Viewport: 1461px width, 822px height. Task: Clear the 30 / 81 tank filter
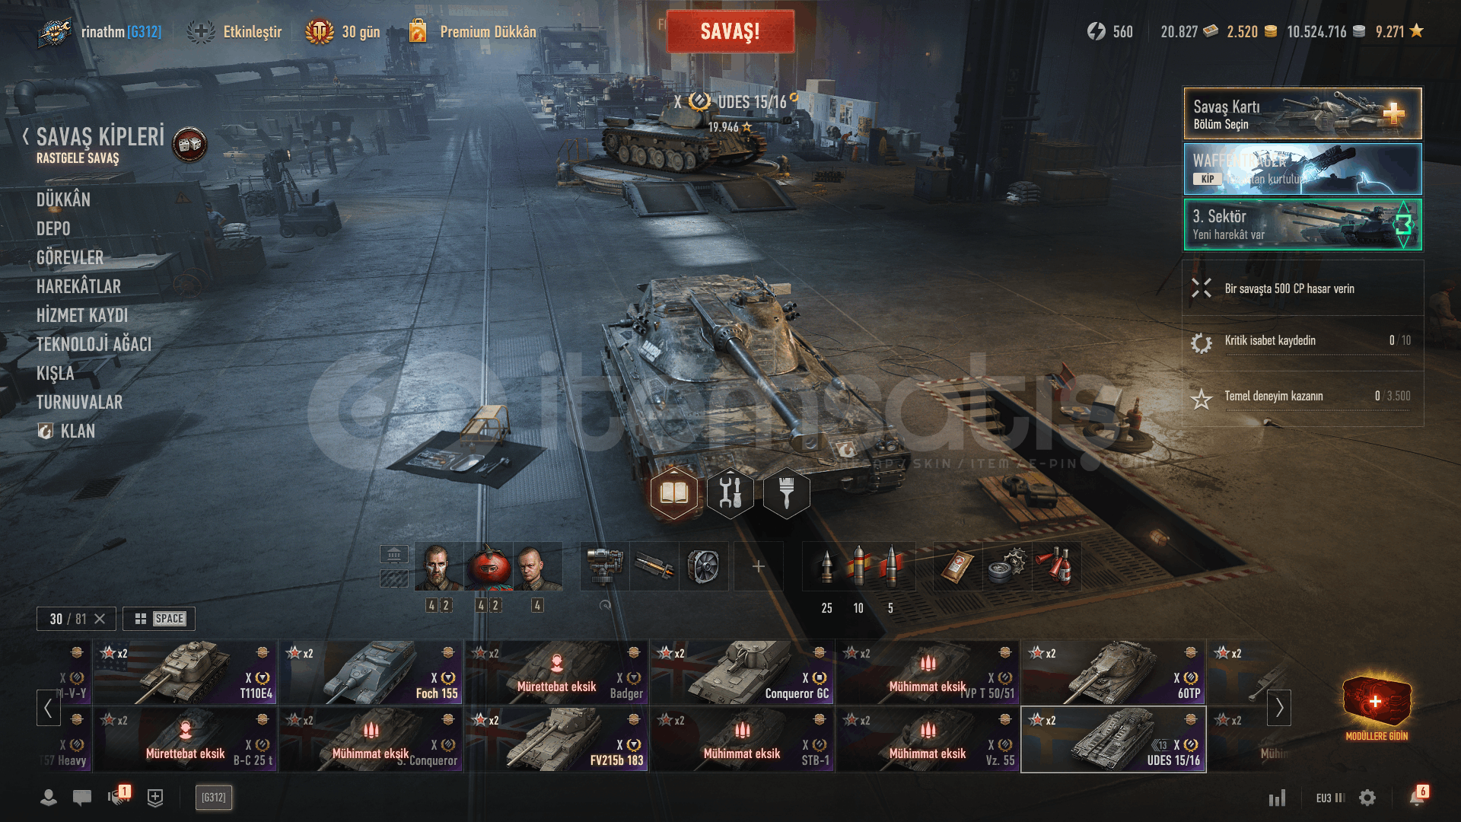coord(100,619)
